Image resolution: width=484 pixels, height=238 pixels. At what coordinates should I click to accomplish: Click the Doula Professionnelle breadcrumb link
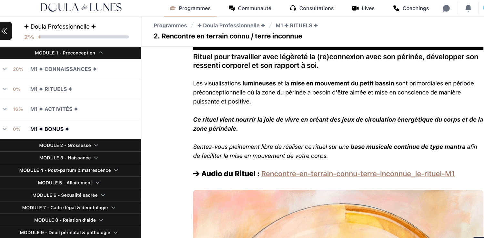[231, 25]
